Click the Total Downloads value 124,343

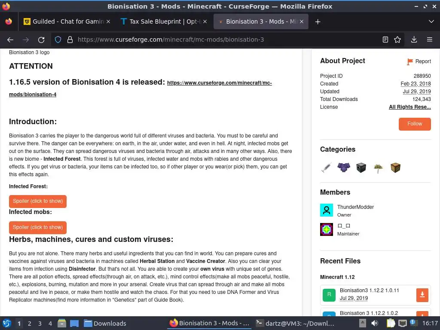coord(422,99)
